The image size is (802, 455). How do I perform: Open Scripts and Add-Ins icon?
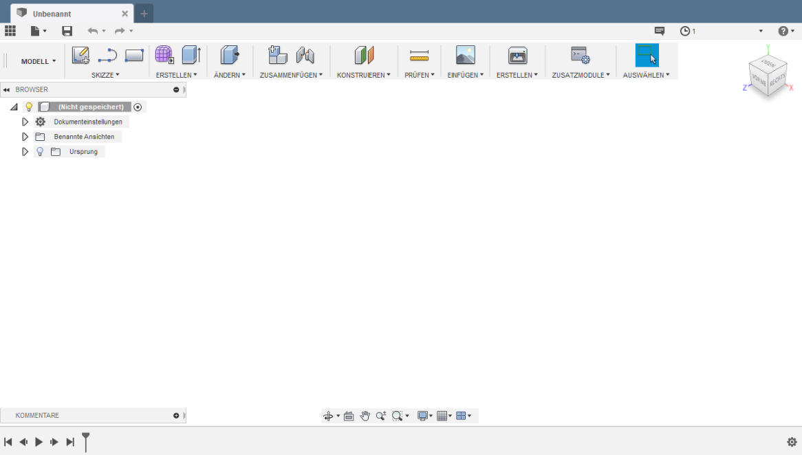point(581,55)
